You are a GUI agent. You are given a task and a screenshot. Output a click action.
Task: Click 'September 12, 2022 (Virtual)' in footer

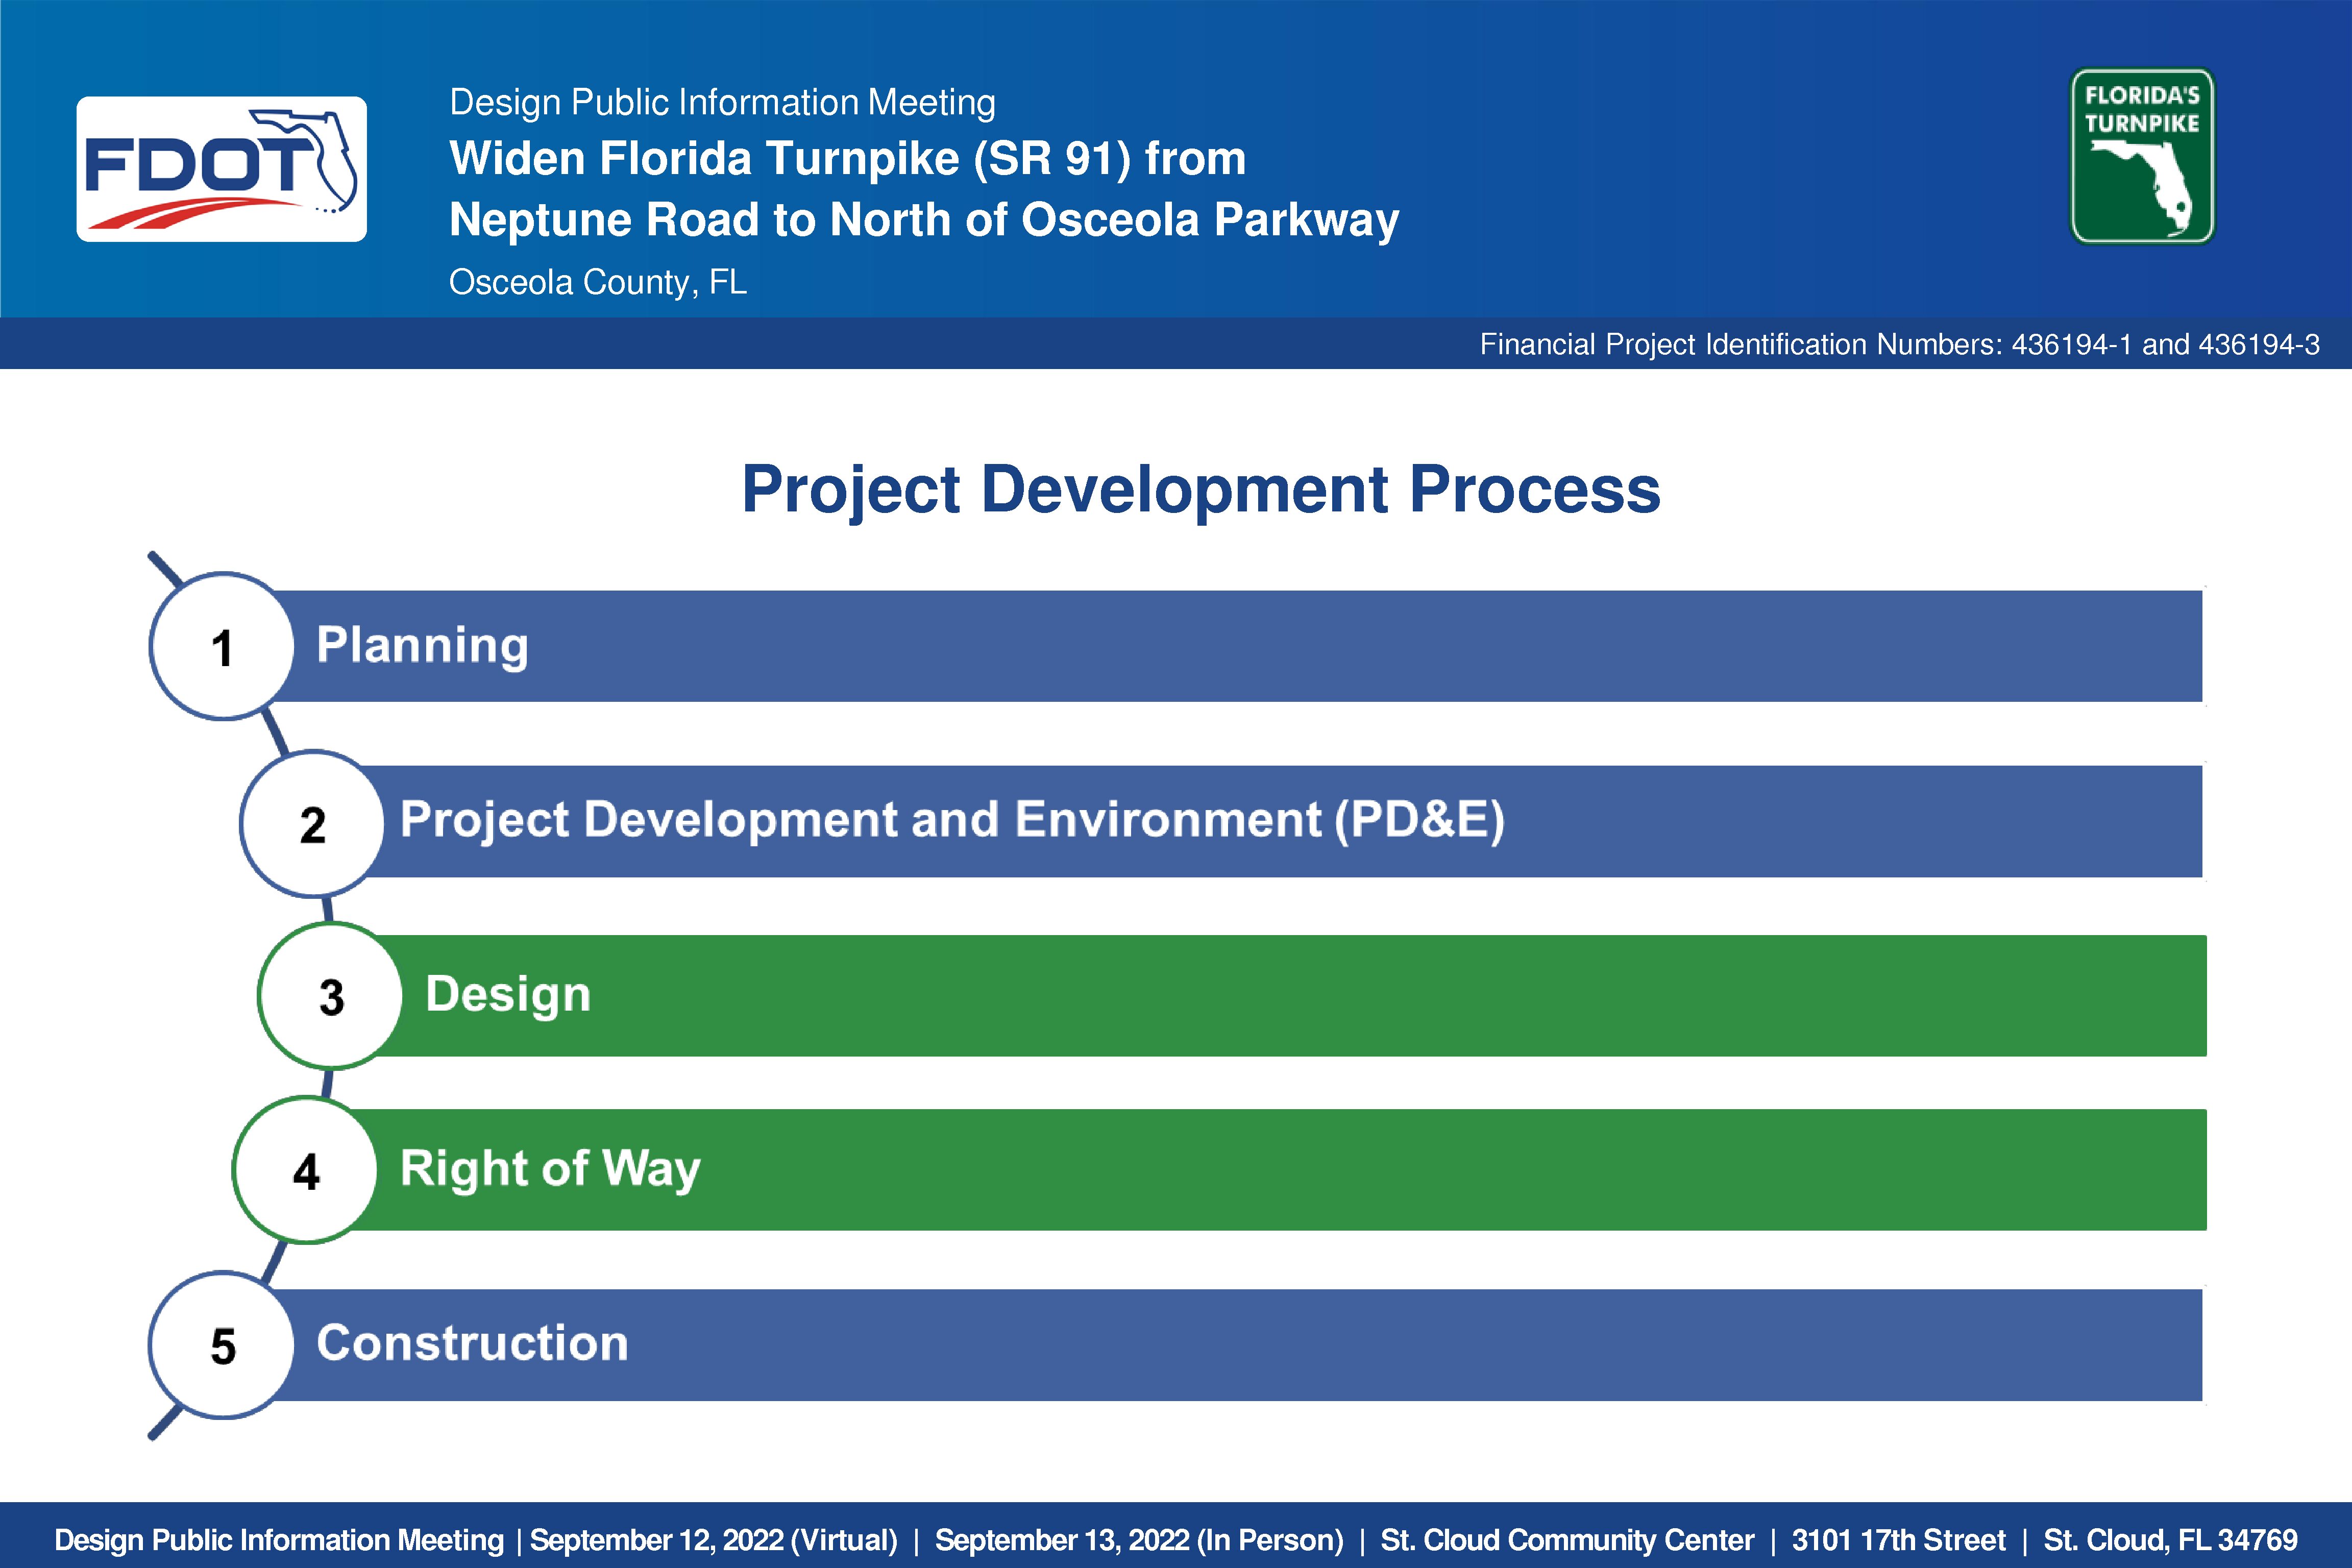714,1540
